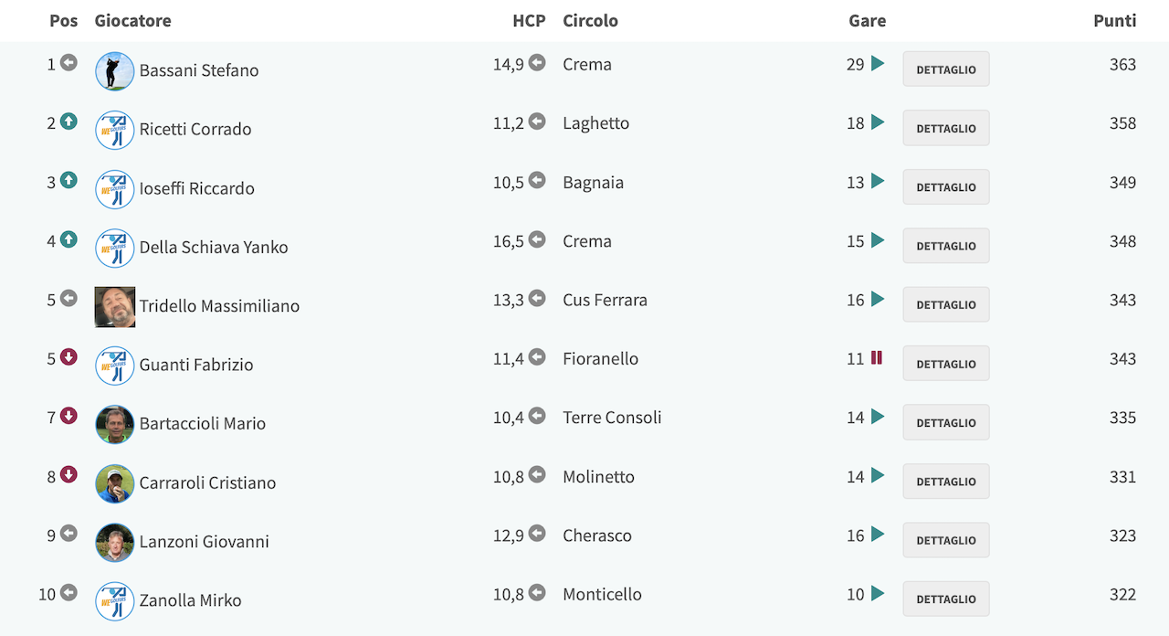The height and width of the screenshot is (636, 1169).
Task: Click the red pause icon in Guanti Fabrizio's row
Action: tap(877, 358)
